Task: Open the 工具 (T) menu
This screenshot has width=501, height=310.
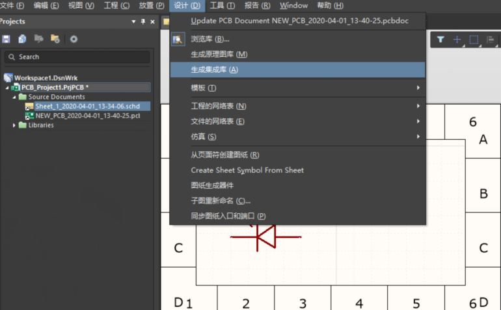Action: click(x=223, y=5)
